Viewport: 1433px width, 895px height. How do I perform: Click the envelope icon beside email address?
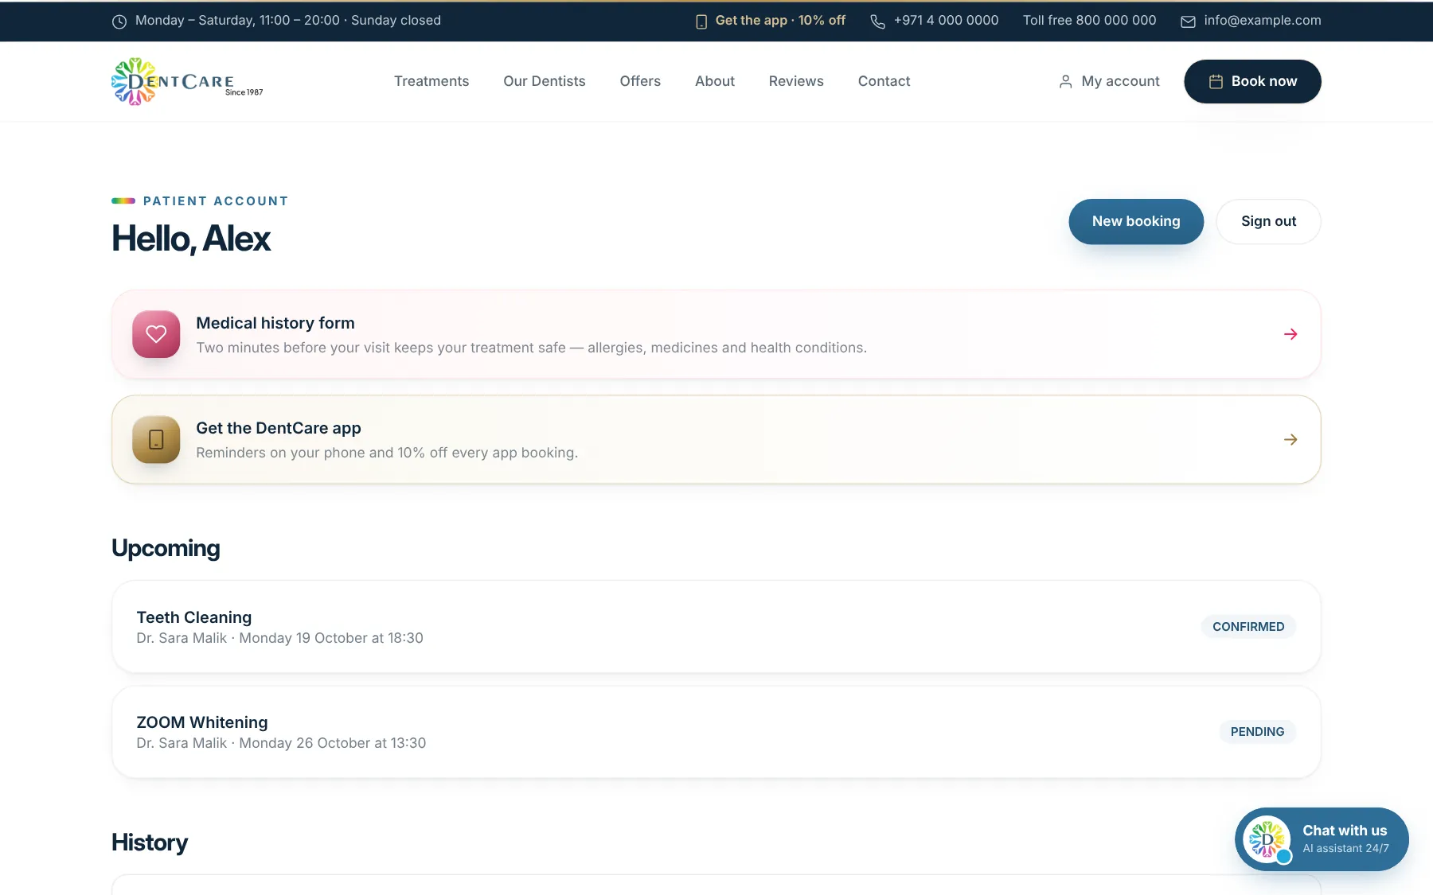(x=1188, y=21)
